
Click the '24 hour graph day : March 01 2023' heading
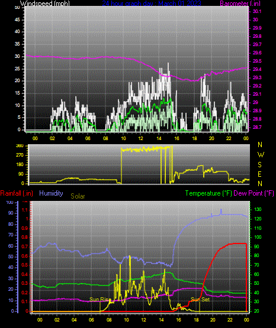tap(152, 4)
